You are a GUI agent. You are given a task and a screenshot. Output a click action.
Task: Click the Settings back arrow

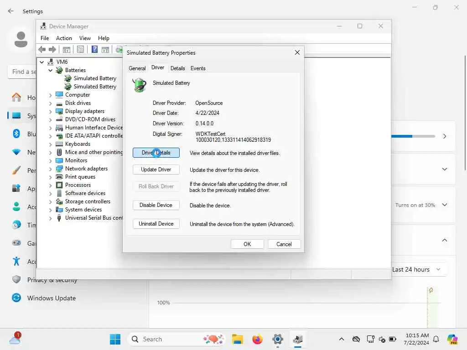tap(11, 11)
